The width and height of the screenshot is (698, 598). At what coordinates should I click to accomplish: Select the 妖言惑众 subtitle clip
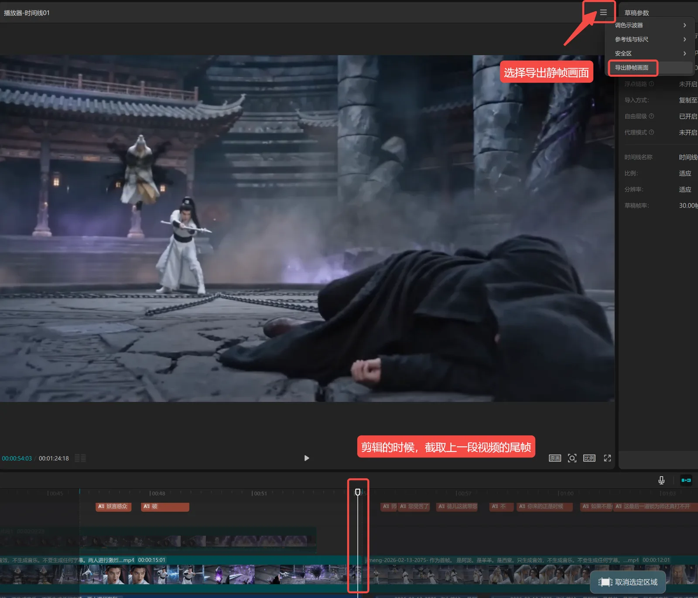(113, 506)
